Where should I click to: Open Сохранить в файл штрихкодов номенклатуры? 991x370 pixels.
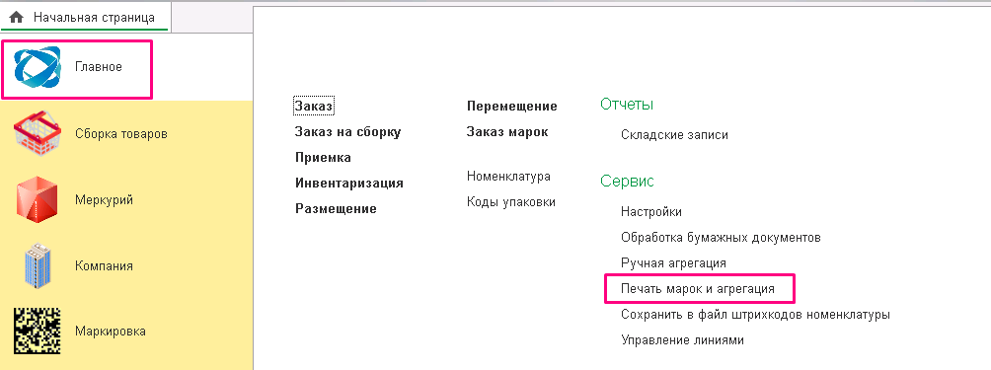pos(756,315)
